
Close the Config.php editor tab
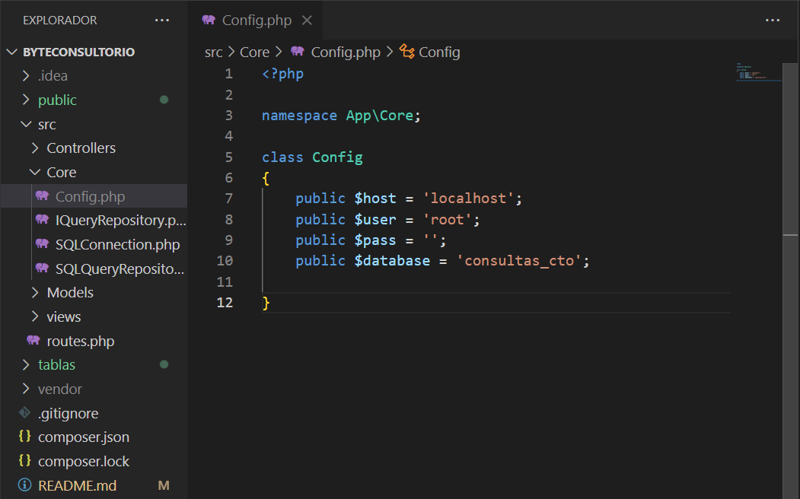[x=307, y=21]
